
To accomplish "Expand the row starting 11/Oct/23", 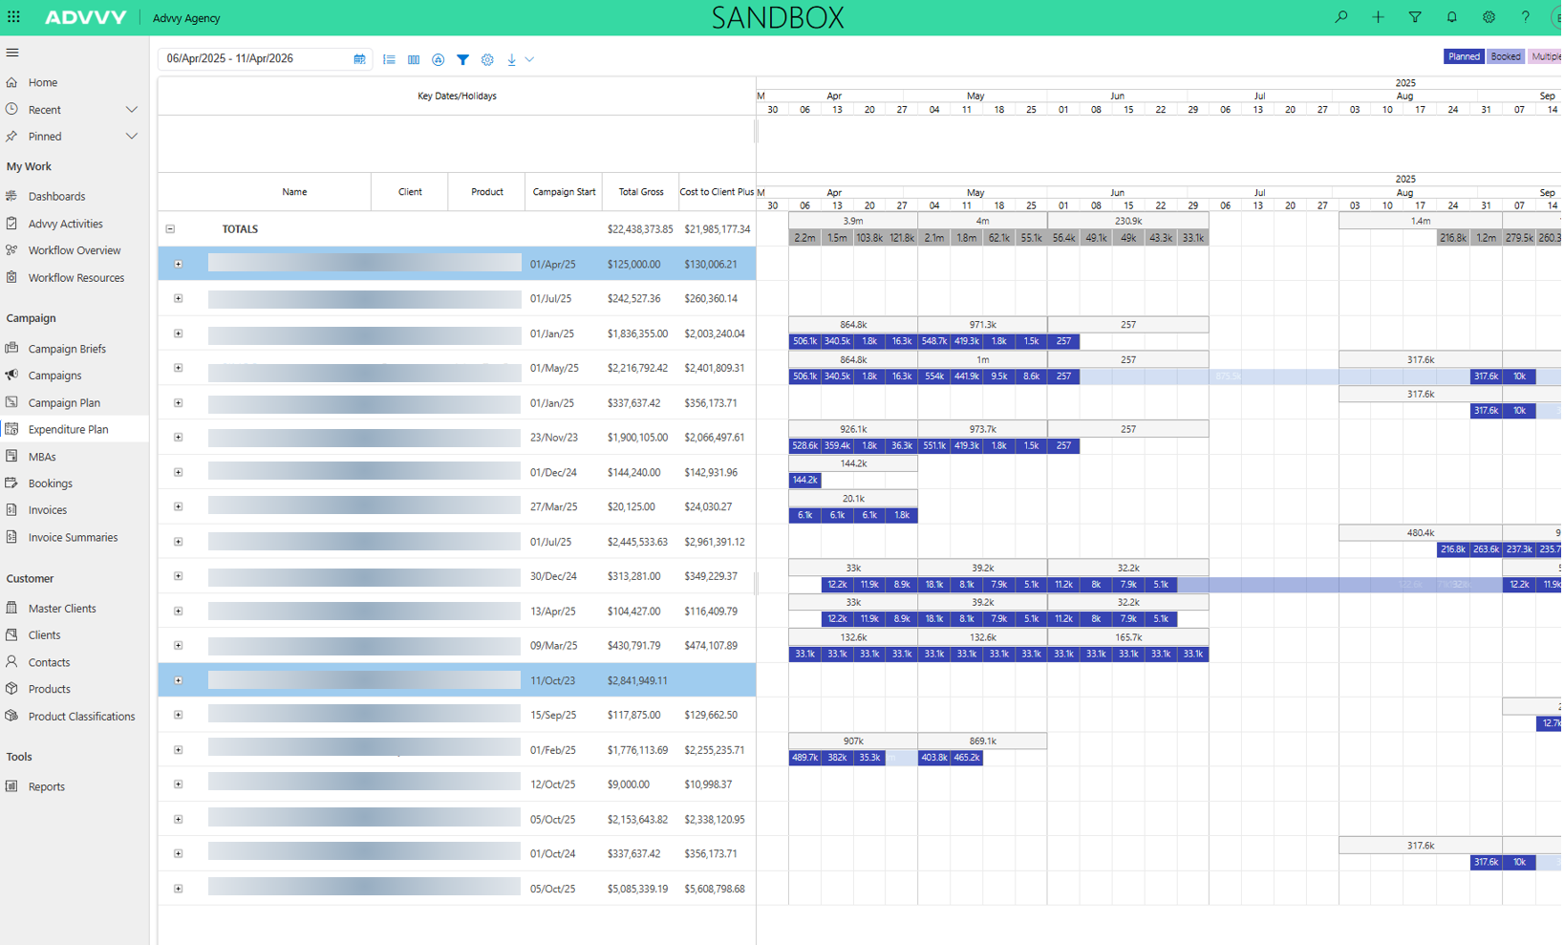I will pos(179,680).
